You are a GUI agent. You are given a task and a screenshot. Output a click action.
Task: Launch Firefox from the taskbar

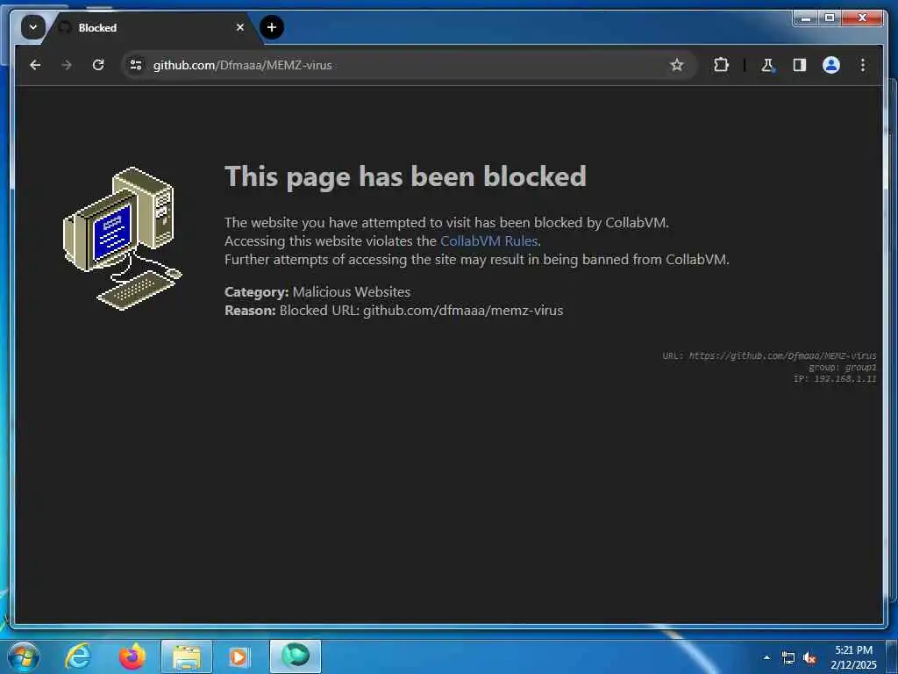(x=132, y=656)
